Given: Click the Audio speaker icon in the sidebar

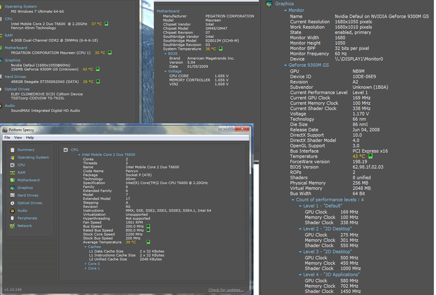Looking at the screenshot, I should (12, 211).
